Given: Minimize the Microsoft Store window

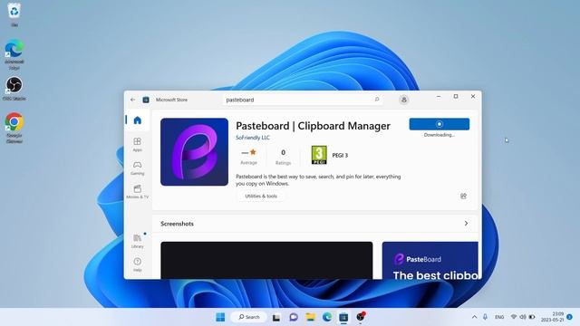Looking at the screenshot, I should 439,97.
